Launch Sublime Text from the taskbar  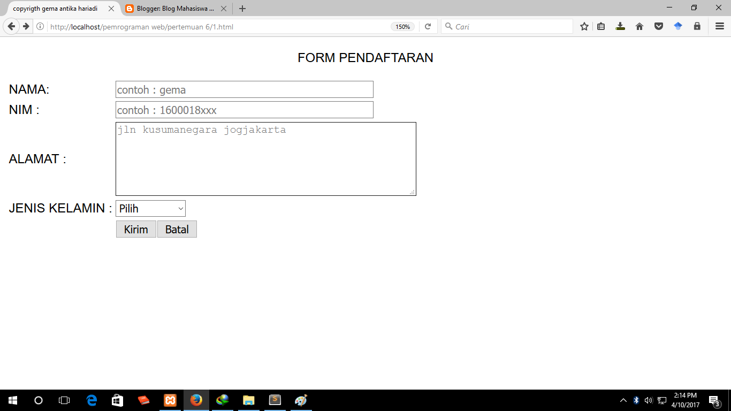[275, 400]
